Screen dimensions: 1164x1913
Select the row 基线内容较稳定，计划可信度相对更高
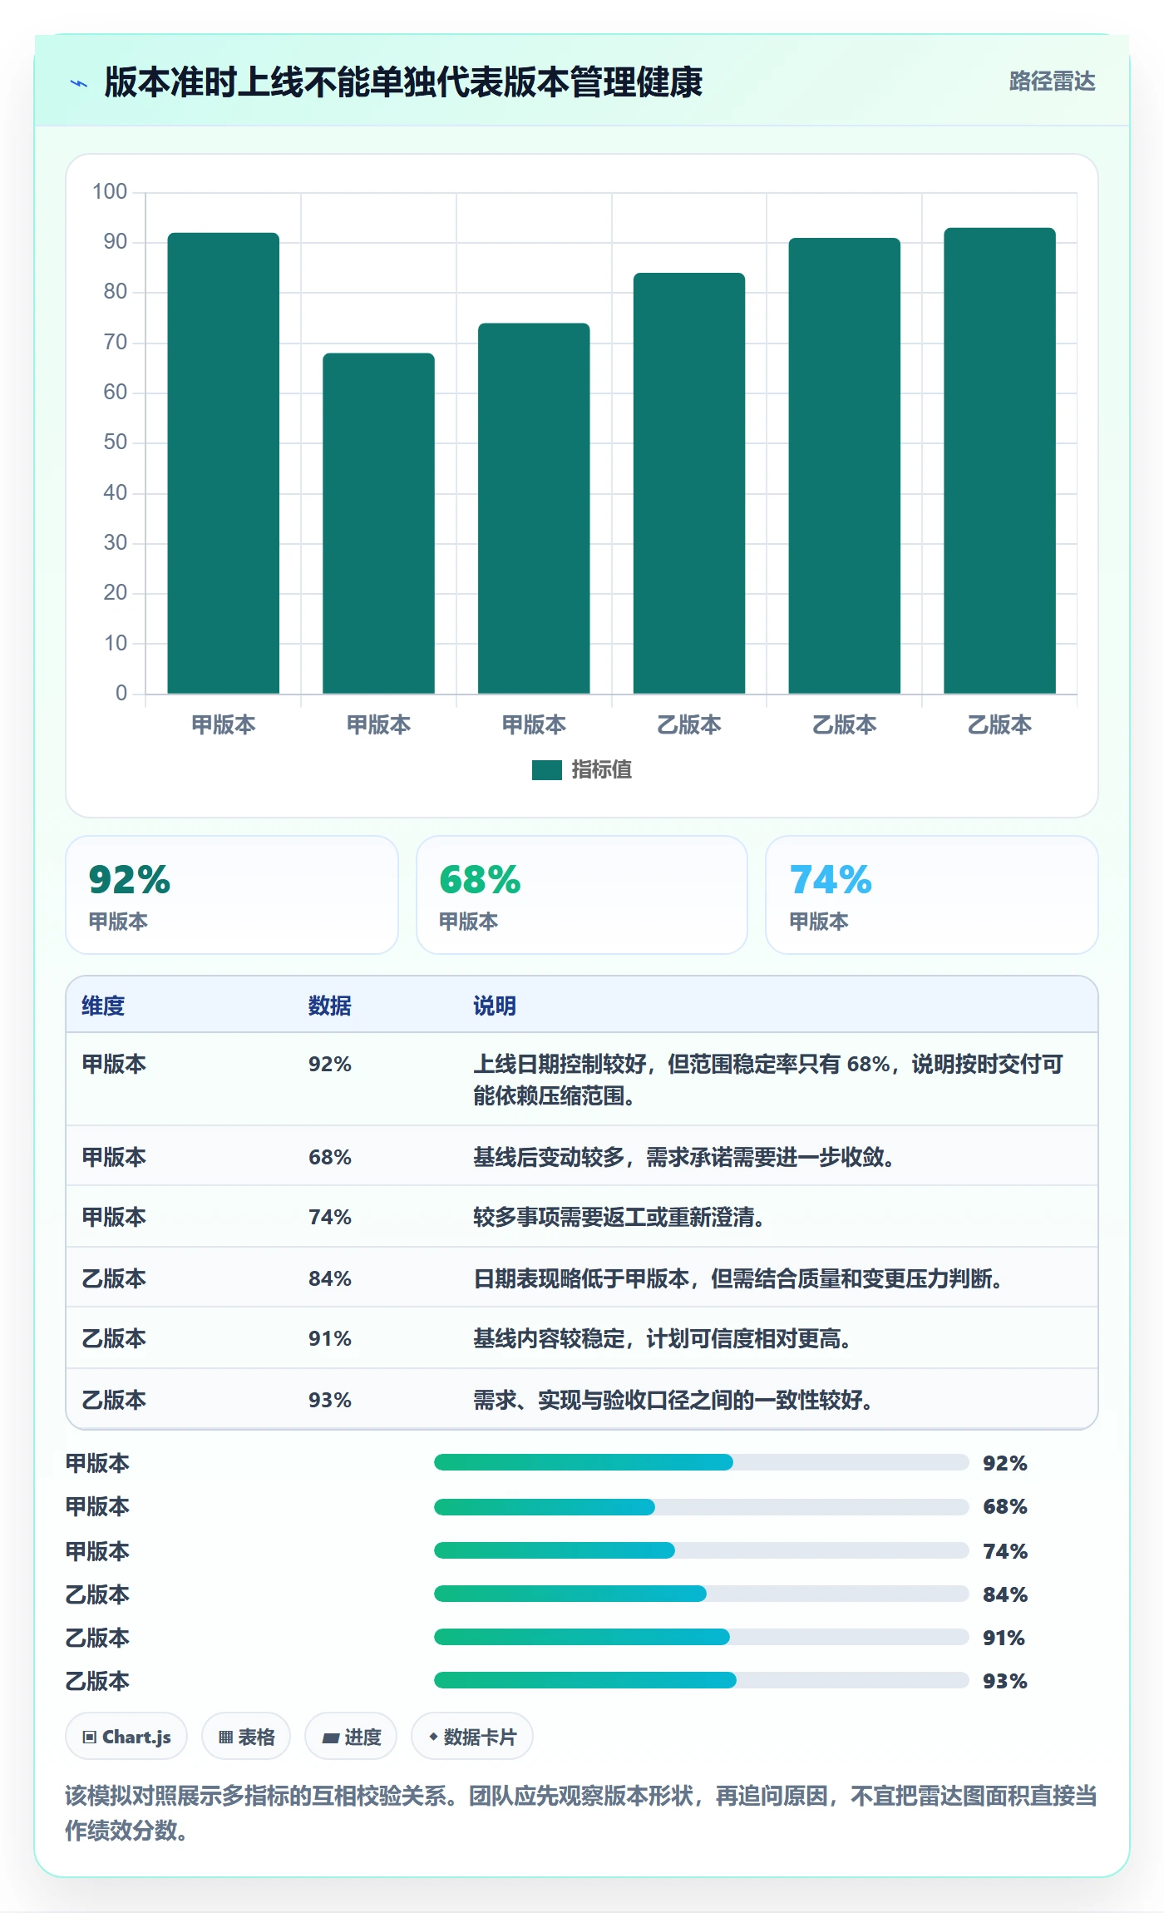coord(582,1338)
